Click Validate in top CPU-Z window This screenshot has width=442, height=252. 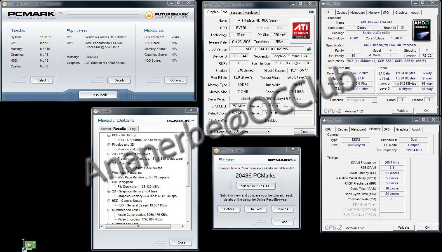pos(403,111)
